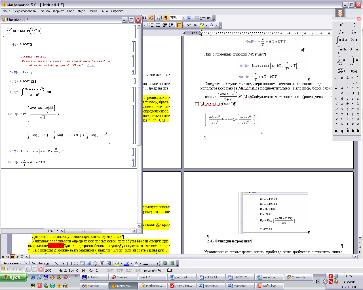The height and width of the screenshot is (290, 363).
Task: Insert WordArt from drawing toolbar
Action: click(x=89, y=263)
